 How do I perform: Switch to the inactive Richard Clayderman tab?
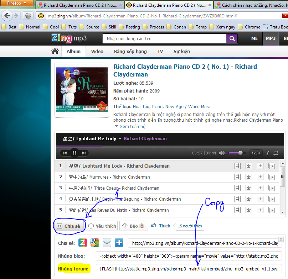(x=79, y=5)
